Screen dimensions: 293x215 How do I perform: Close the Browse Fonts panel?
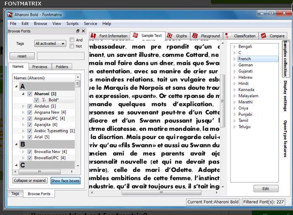click(x=83, y=31)
